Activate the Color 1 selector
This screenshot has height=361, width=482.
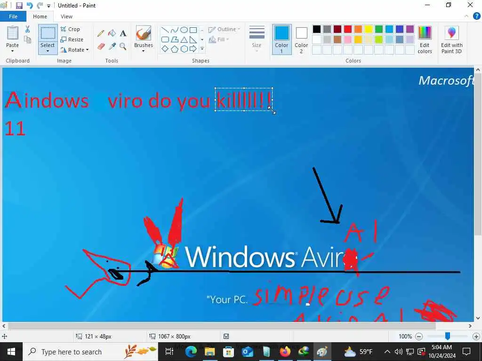tap(281, 39)
